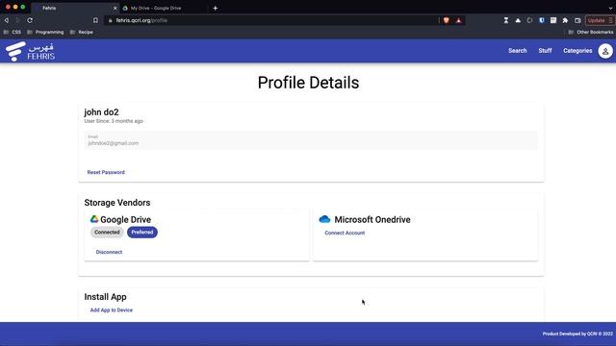This screenshot has width=616, height=346.
Task: Open a new browser tab
Action: [215, 8]
